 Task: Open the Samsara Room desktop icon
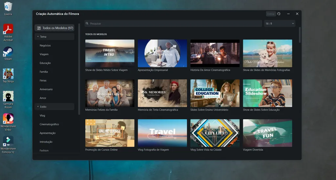[x=8, y=96]
